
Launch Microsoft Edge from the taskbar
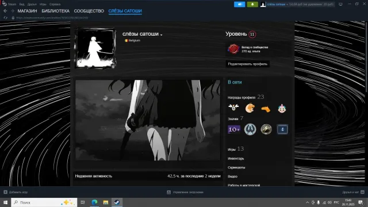pyautogui.click(x=94, y=202)
